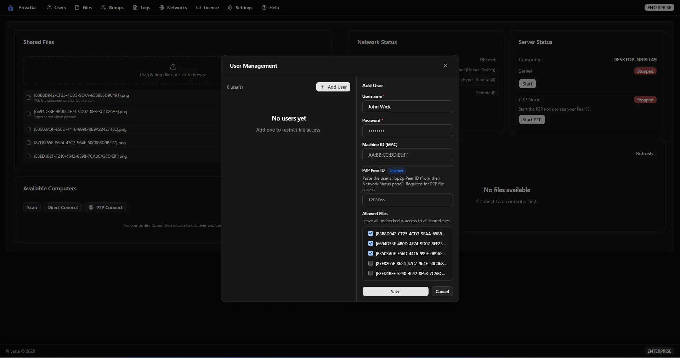680x358 pixels.
Task: Click the Users icon in top navigation
Action: (x=49, y=7)
